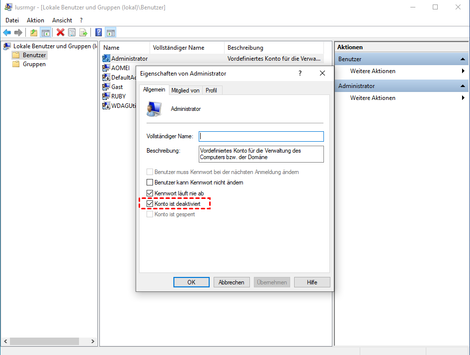Click the blue Help toolbar icon
The height and width of the screenshot is (355, 470).
coord(98,32)
